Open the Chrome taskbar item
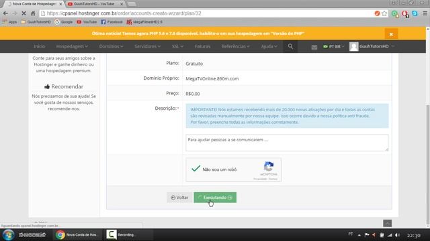The width and height of the screenshot is (430, 241). click(77, 235)
